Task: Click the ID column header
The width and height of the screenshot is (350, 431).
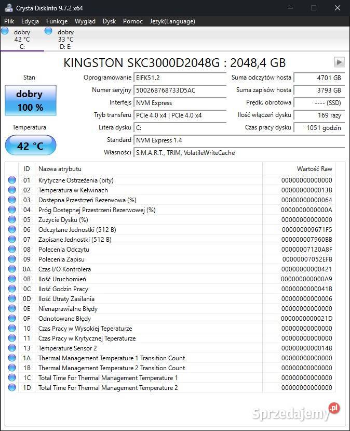Action: [26, 169]
